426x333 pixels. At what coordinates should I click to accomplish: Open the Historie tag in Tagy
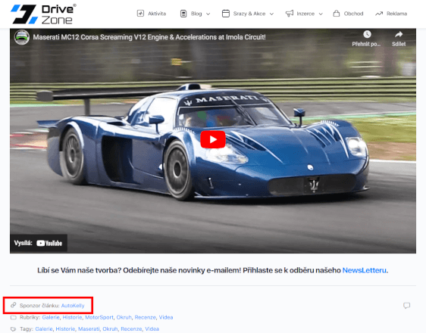click(65, 329)
